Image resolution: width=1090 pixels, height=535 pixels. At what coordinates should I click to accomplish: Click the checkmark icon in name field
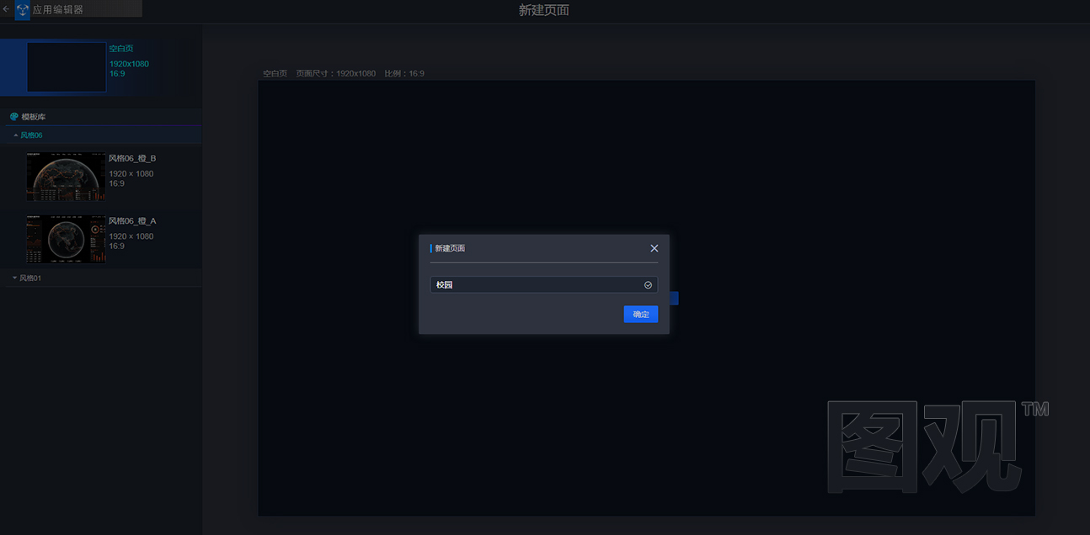point(648,285)
